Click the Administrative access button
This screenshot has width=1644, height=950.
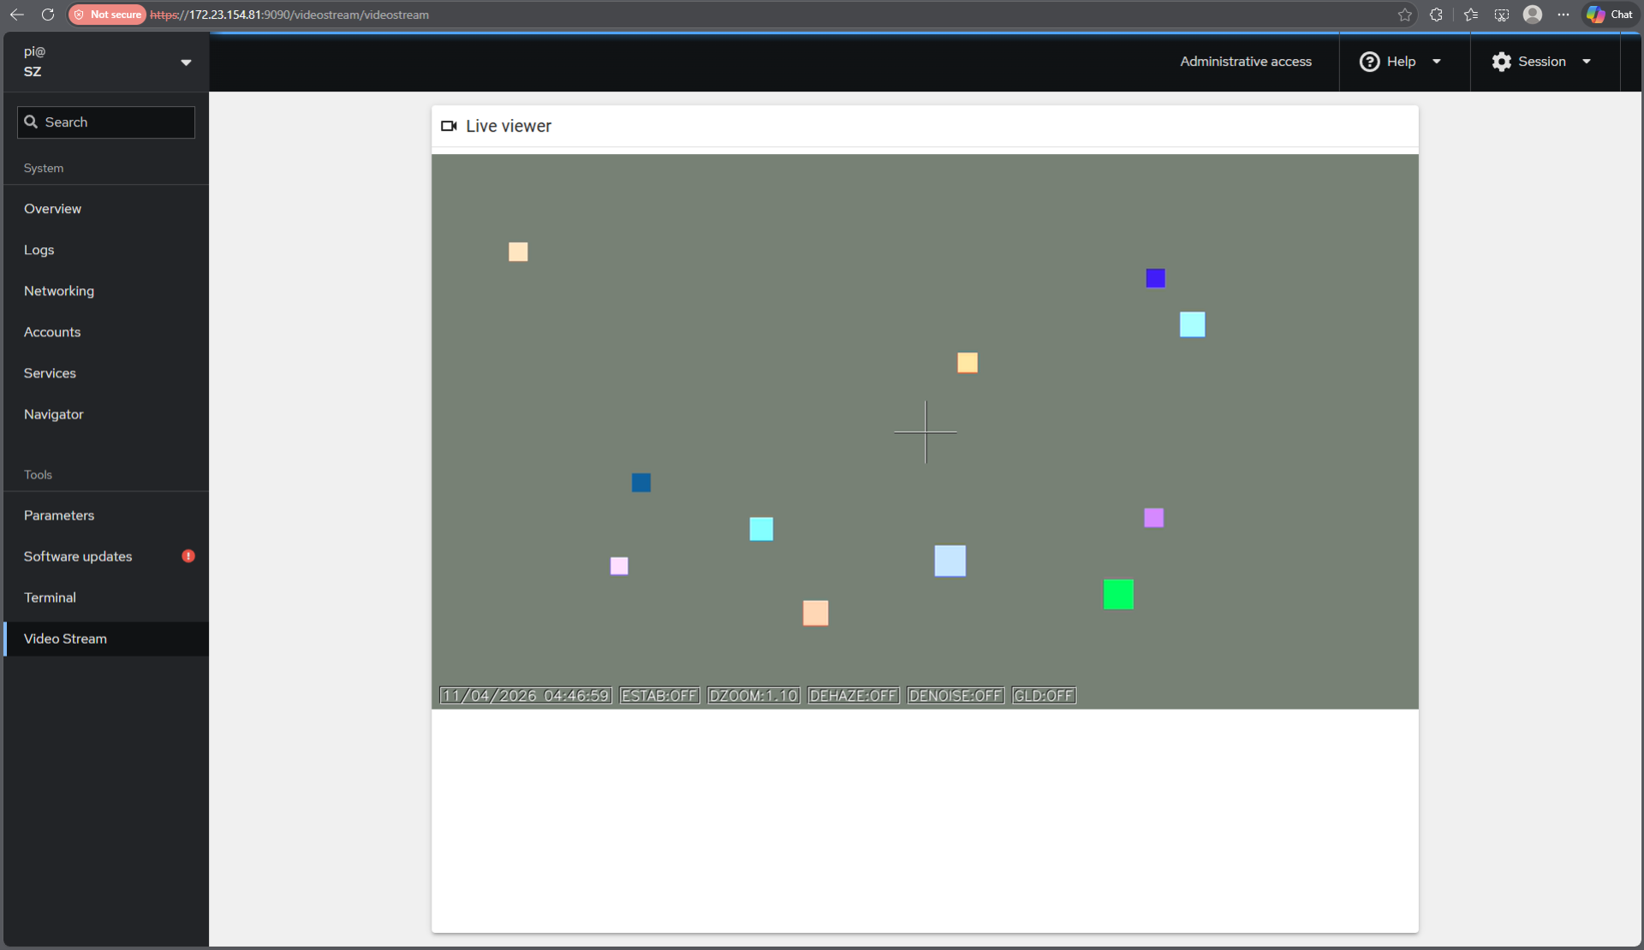1246,61
